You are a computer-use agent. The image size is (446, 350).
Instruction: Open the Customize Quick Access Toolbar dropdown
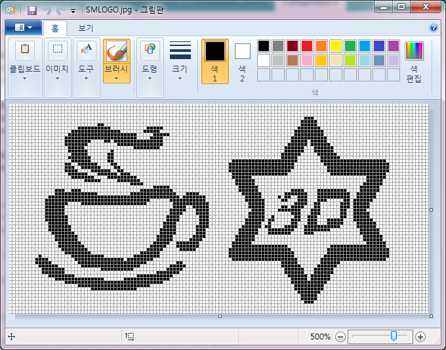pyautogui.click(x=73, y=11)
